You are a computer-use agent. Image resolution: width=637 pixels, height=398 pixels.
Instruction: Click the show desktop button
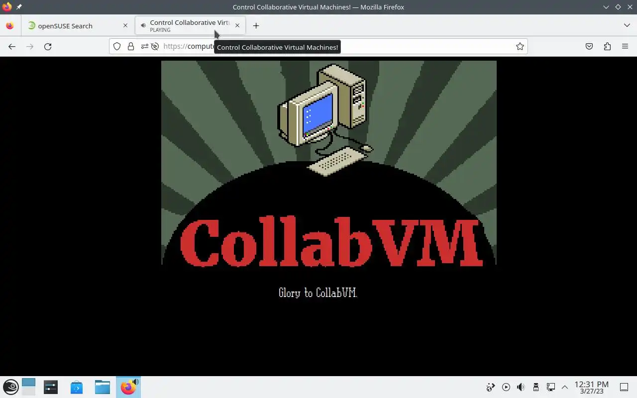pyautogui.click(x=624, y=387)
